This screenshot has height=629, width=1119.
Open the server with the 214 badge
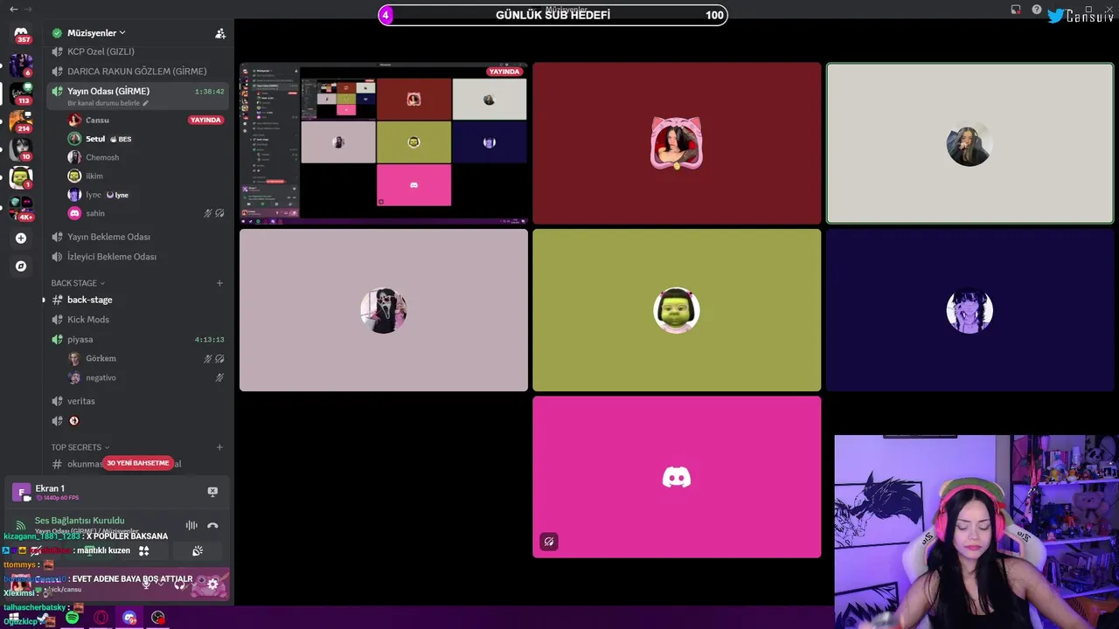(21, 121)
